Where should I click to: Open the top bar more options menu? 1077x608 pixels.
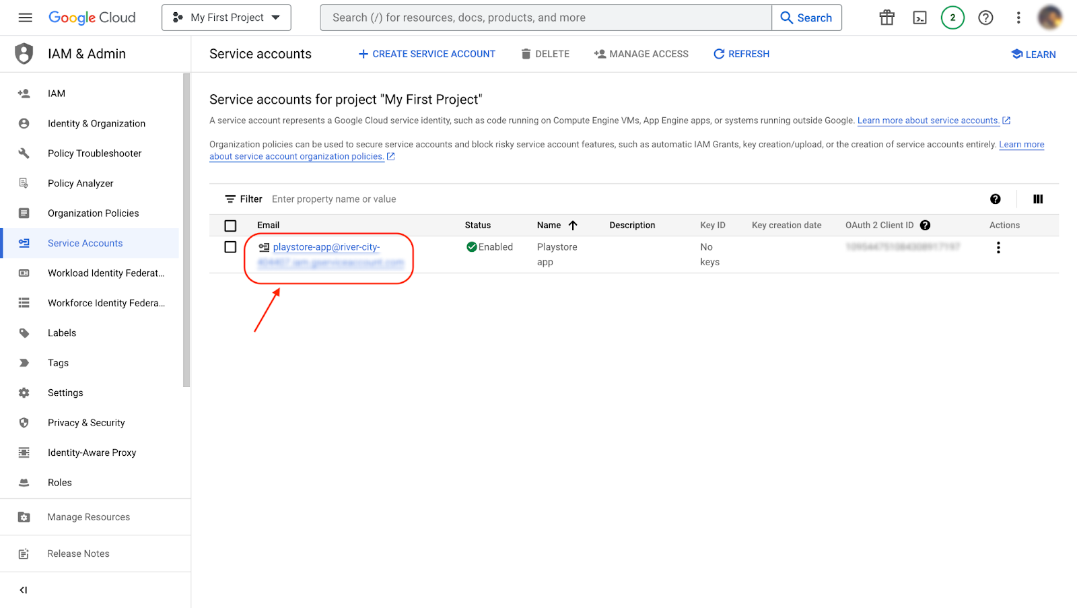1018,18
